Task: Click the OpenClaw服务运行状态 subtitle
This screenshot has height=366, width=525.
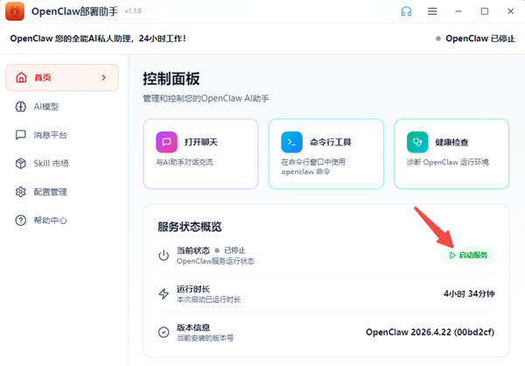Action: pos(215,261)
